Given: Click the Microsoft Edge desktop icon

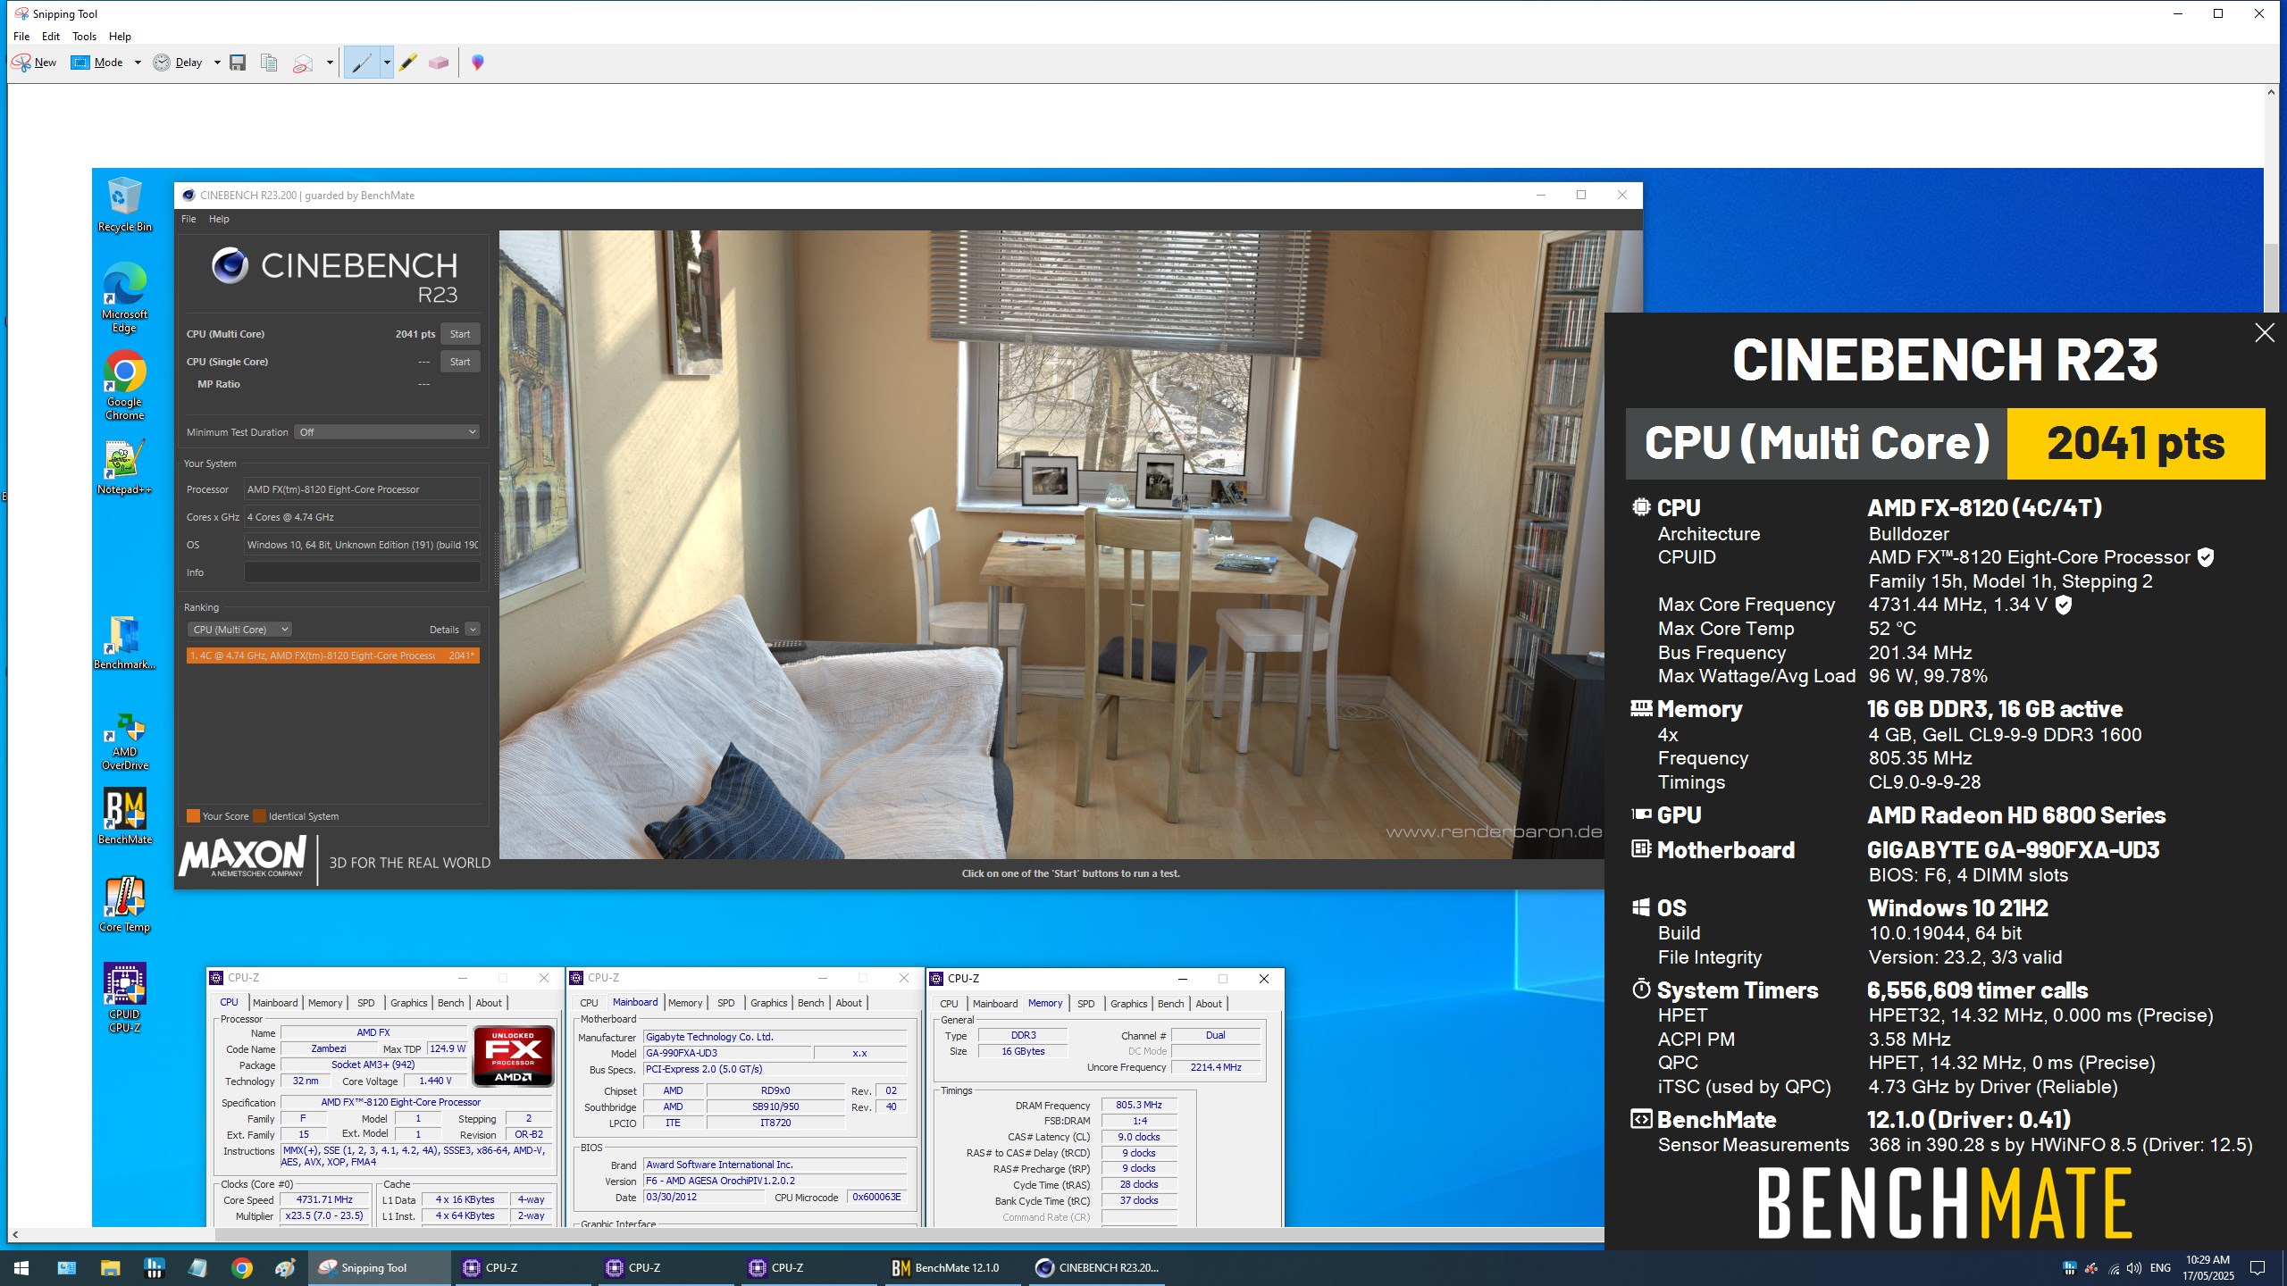Looking at the screenshot, I should click(x=125, y=297).
